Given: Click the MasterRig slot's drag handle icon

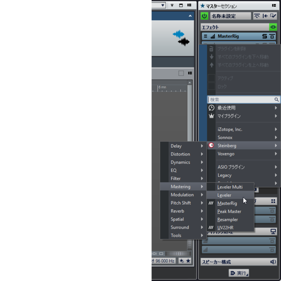Looking at the screenshot, I should pyautogui.click(x=206, y=36).
